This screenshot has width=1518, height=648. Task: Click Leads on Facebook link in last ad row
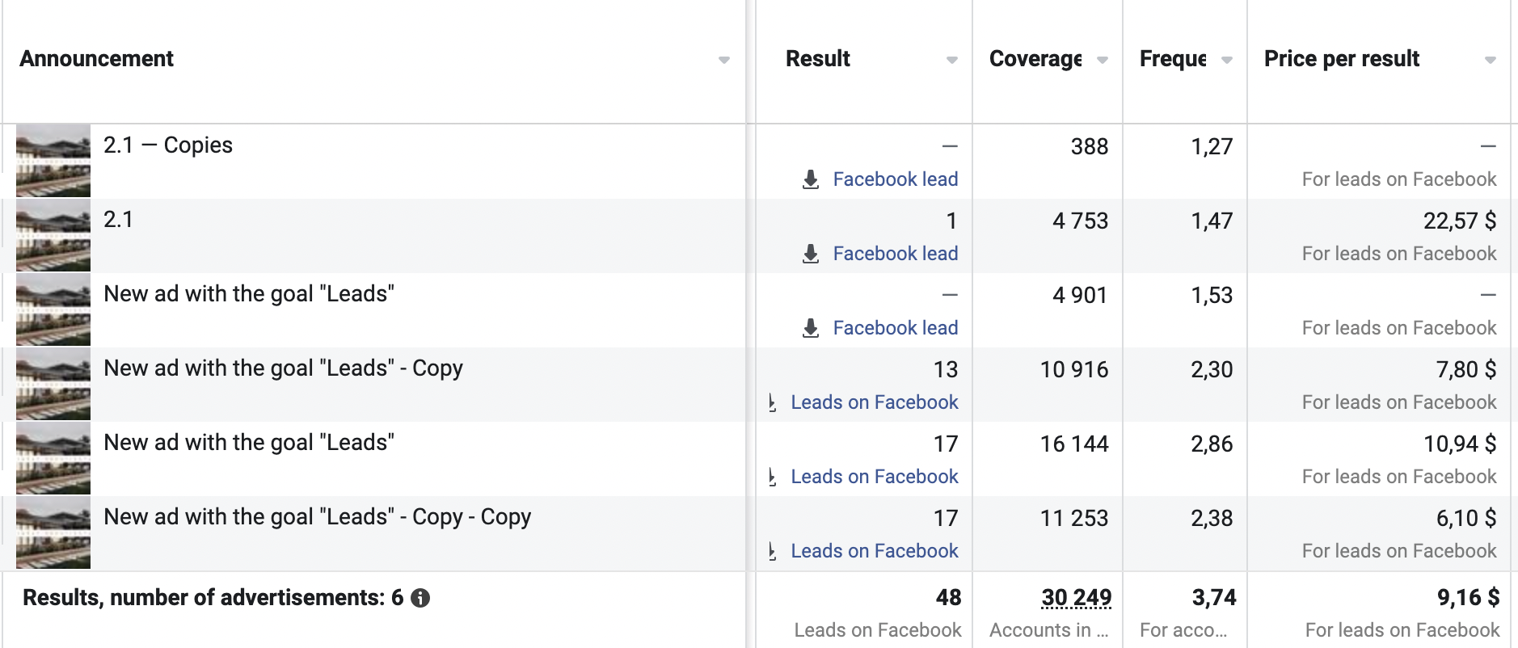pos(874,551)
